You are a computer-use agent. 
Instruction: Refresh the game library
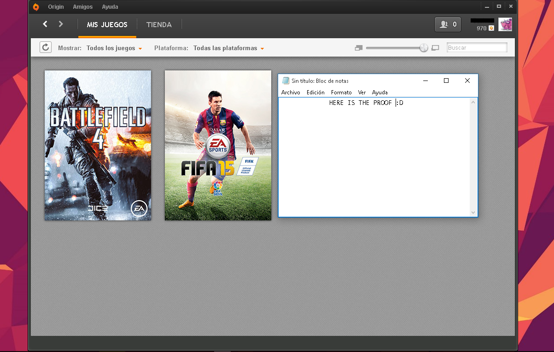tap(46, 47)
